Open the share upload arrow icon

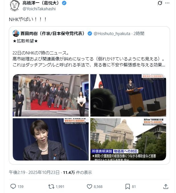tap(166, 186)
